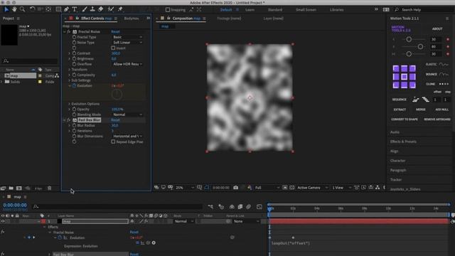Open Blending Mode dropdown set to Normal
This screenshot has width=455, height=256.
(x=127, y=114)
